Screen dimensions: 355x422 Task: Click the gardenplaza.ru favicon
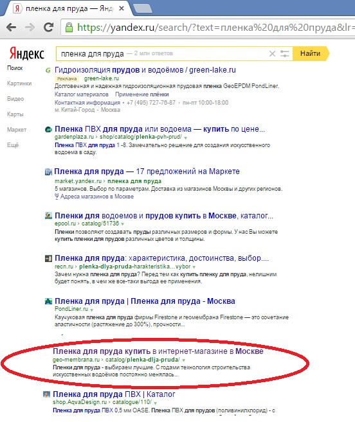[x=48, y=130]
